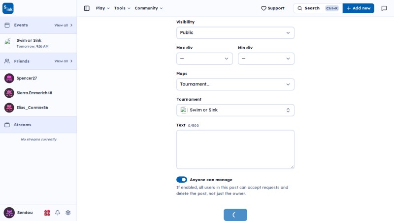Click the Elias_Cormier86 friend name
The width and height of the screenshot is (394, 221).
click(x=33, y=108)
